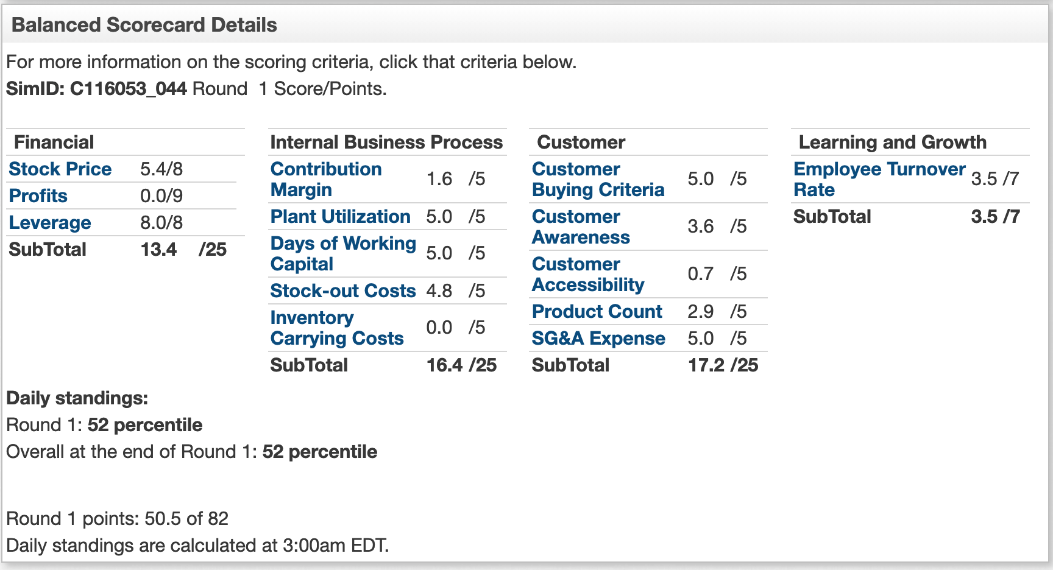Click the Stock-out Costs link

pos(342,290)
